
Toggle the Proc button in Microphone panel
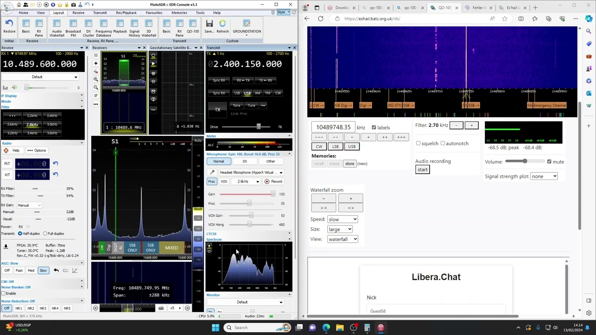(x=211, y=181)
